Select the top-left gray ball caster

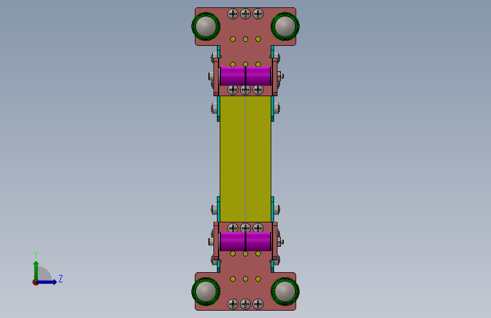click(x=206, y=26)
